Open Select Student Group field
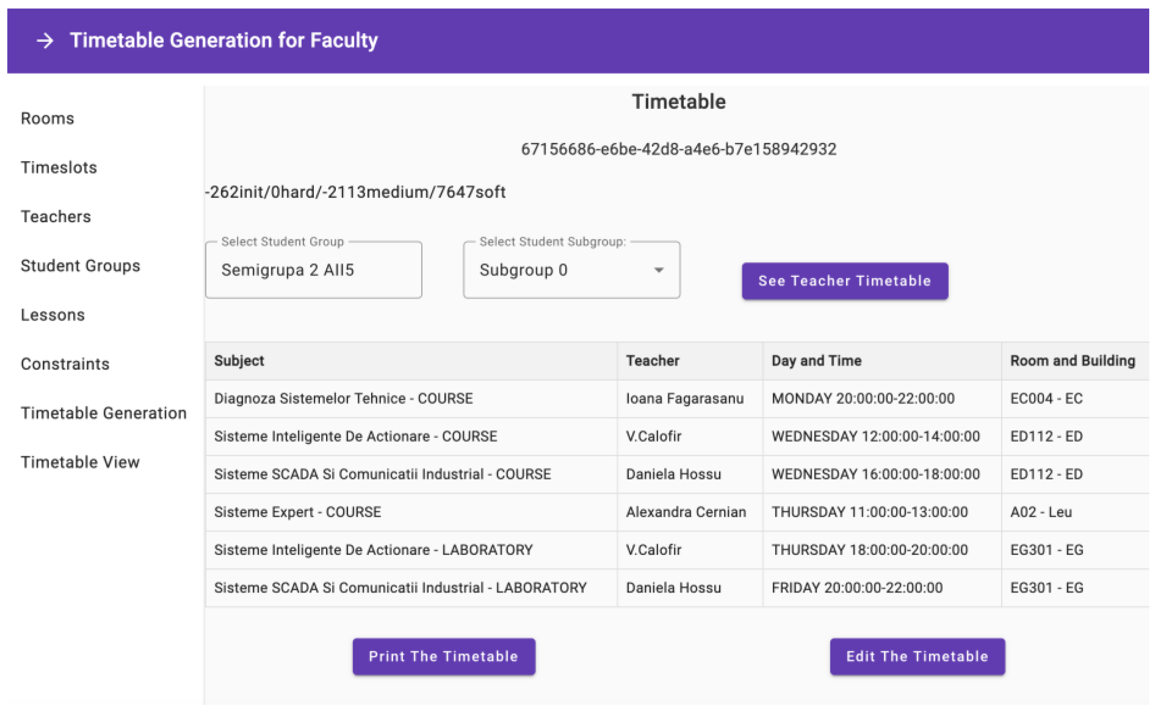The width and height of the screenshot is (1161, 717). click(x=313, y=270)
